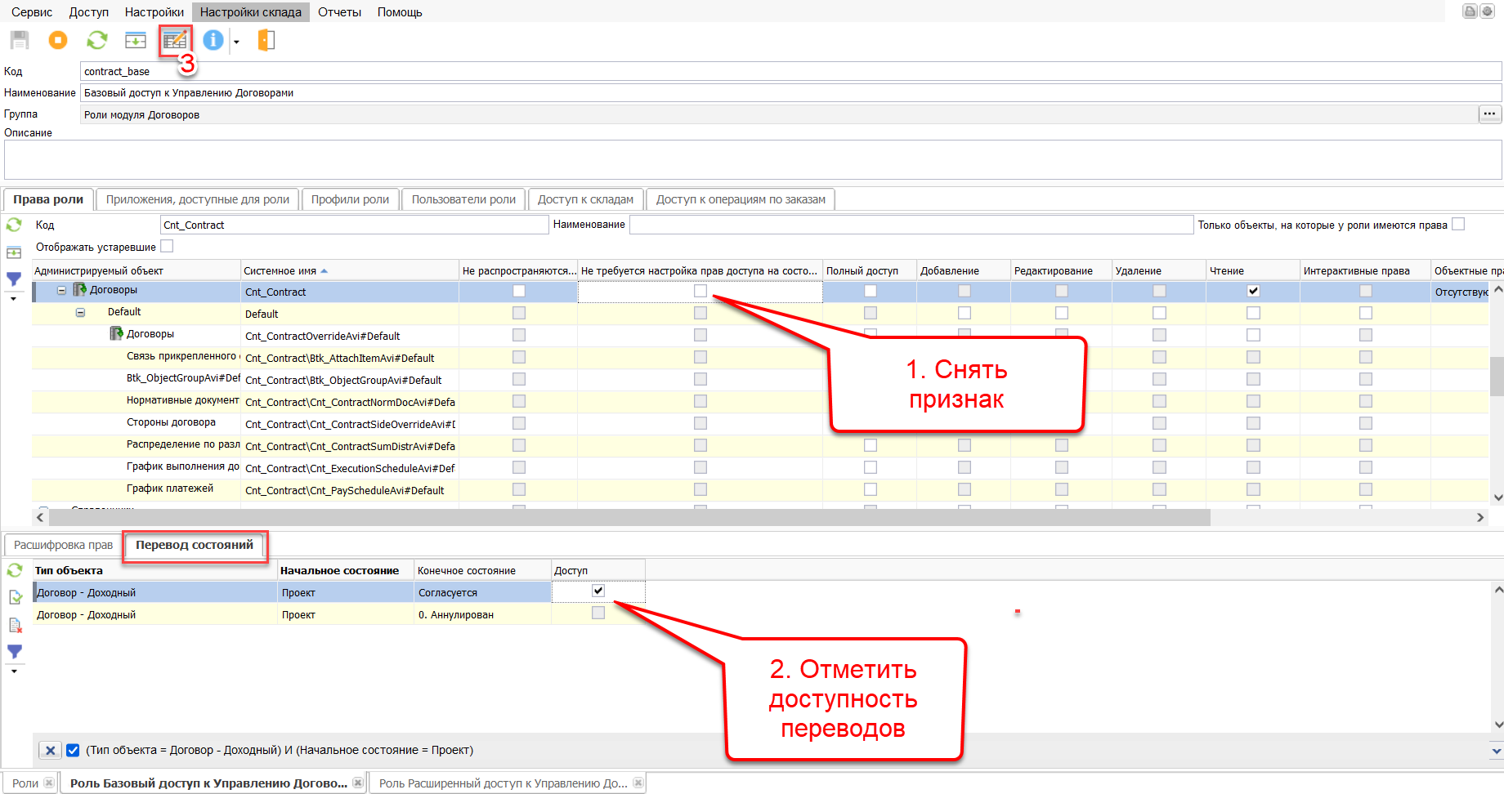Click the ellipsis button for Группа field

coord(1489,114)
